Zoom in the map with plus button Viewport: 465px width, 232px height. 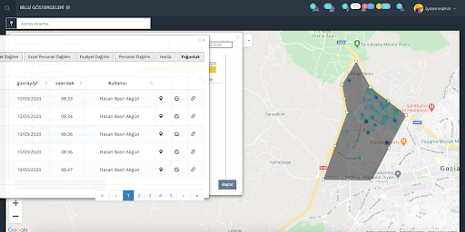16,203
